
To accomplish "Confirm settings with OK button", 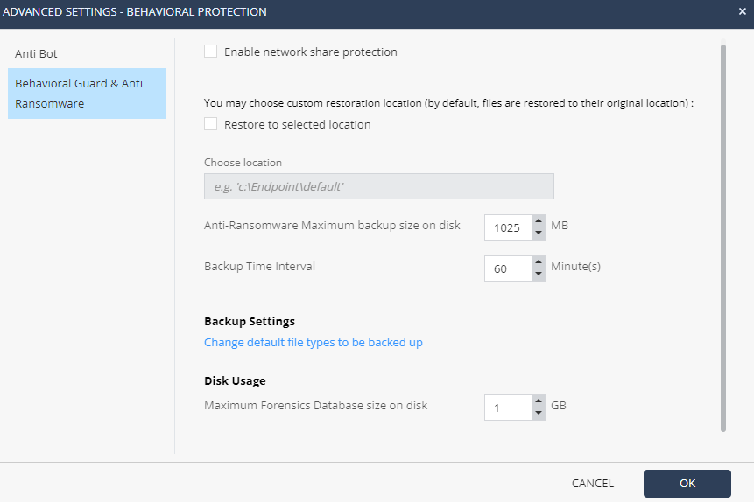I will (687, 484).
